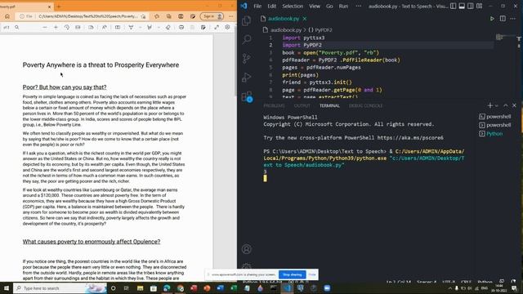Open the Run menu
Viewport: 523px width, 294px height.
click(x=343, y=6)
